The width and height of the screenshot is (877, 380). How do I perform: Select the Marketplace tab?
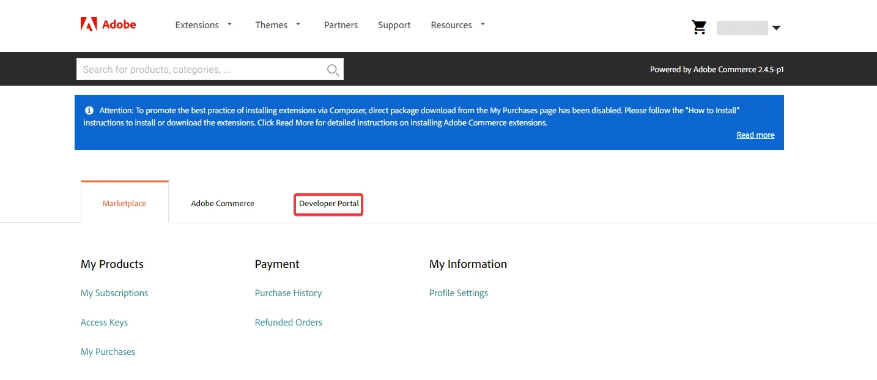point(124,203)
